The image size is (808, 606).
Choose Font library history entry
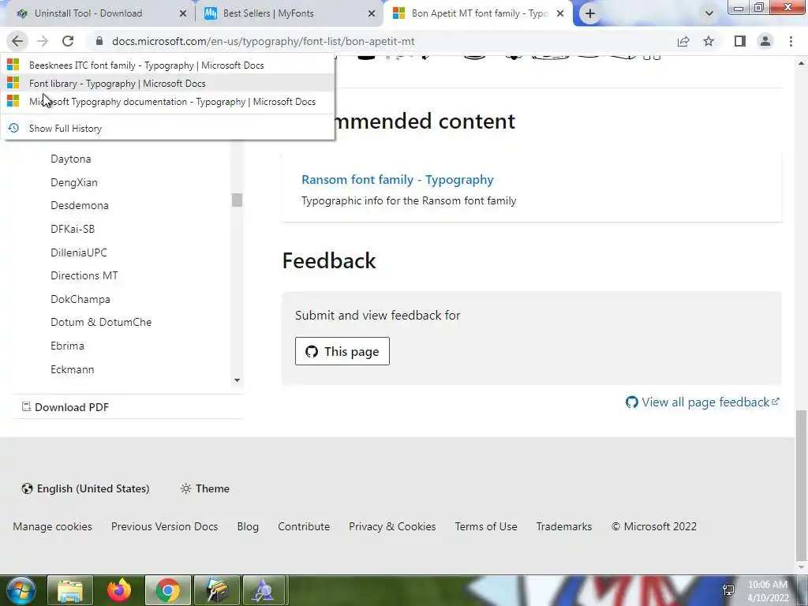coord(168,84)
